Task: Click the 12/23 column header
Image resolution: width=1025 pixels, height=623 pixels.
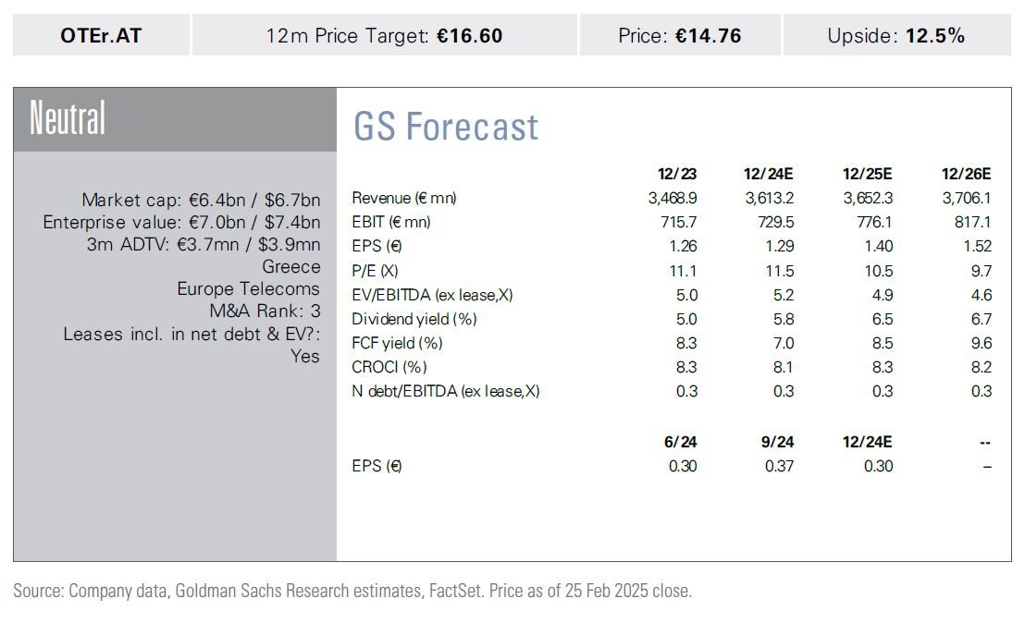Action: (x=678, y=174)
